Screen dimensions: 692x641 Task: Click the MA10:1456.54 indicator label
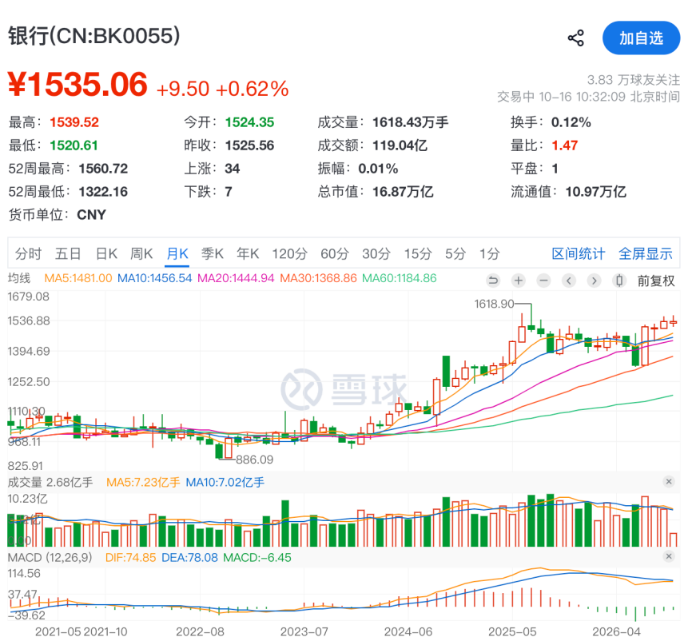[154, 278]
